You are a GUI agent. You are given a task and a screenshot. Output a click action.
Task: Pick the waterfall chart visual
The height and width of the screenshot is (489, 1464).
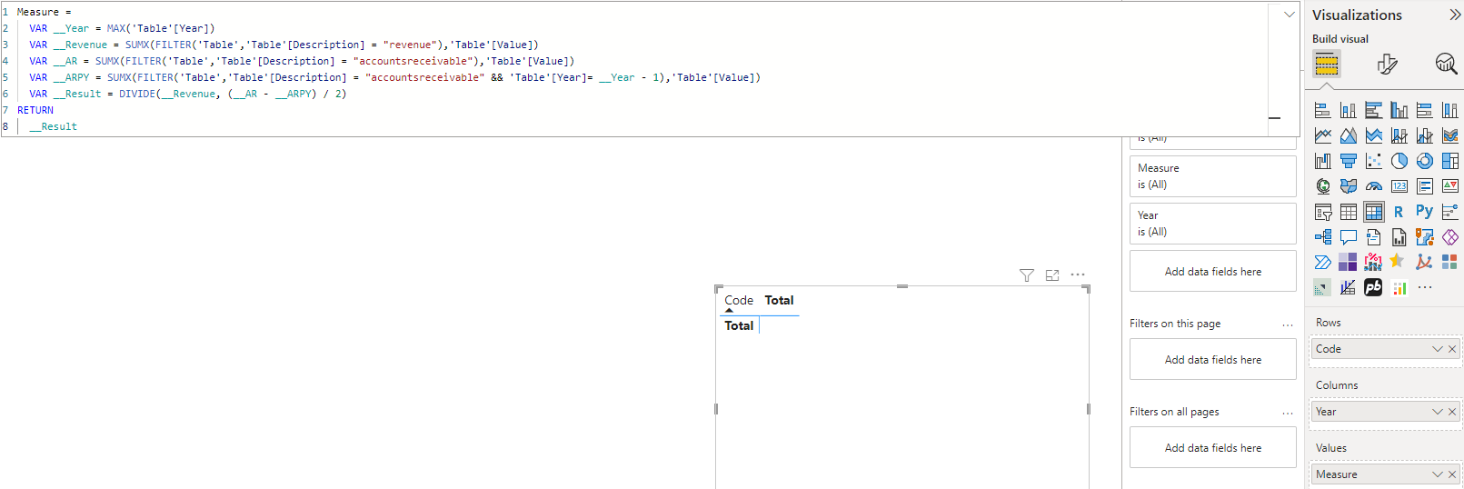coord(1323,161)
